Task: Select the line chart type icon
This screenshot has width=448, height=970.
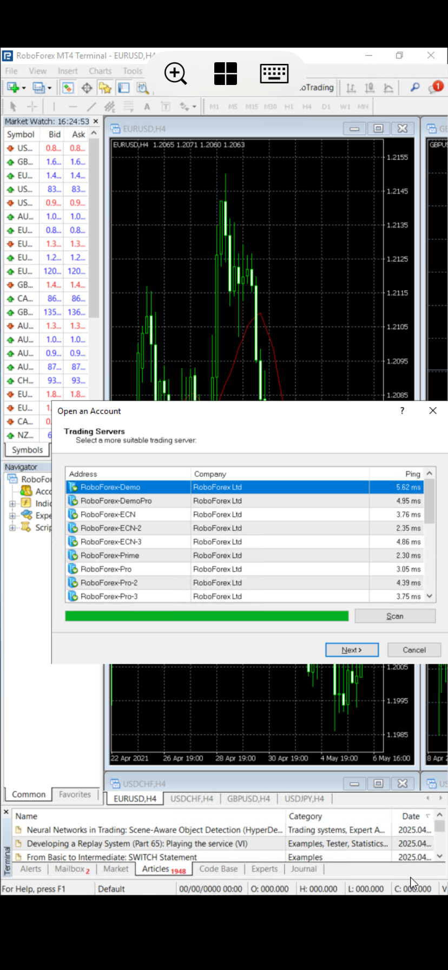Action: (388, 88)
